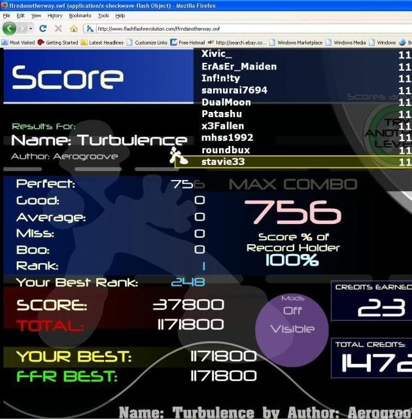Go to the Home page icon
This screenshot has width=412, height=419.
click(74, 29)
